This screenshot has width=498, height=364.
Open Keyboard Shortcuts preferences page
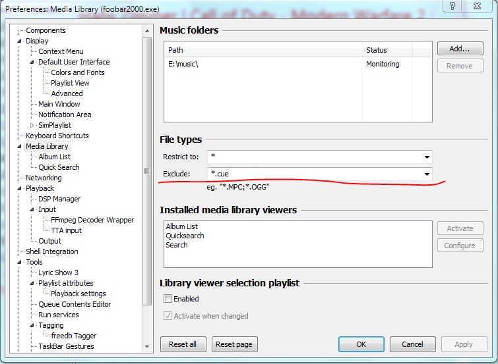[57, 136]
